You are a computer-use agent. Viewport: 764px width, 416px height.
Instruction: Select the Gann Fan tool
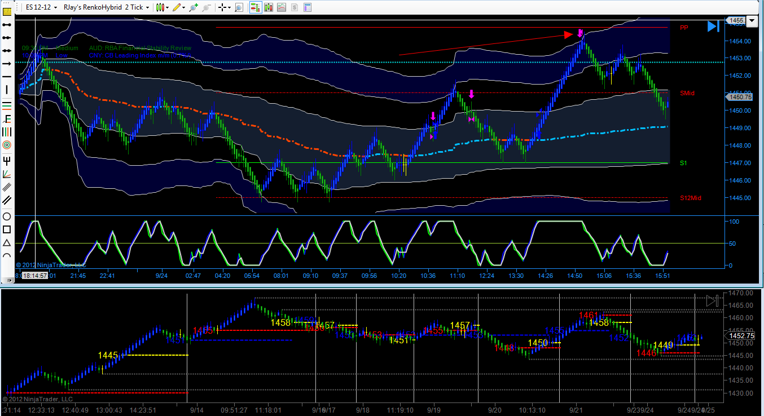pos(7,173)
